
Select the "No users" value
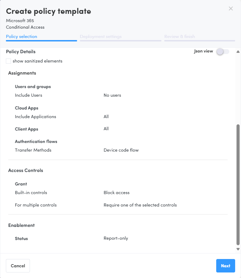(x=112, y=95)
